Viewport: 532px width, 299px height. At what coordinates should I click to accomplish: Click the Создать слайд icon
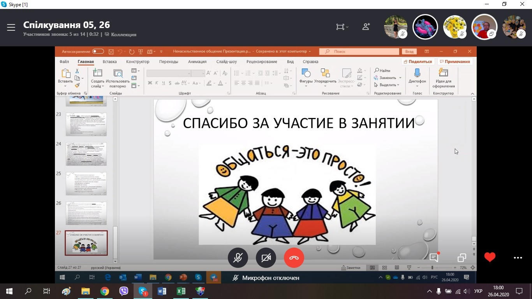tap(97, 73)
